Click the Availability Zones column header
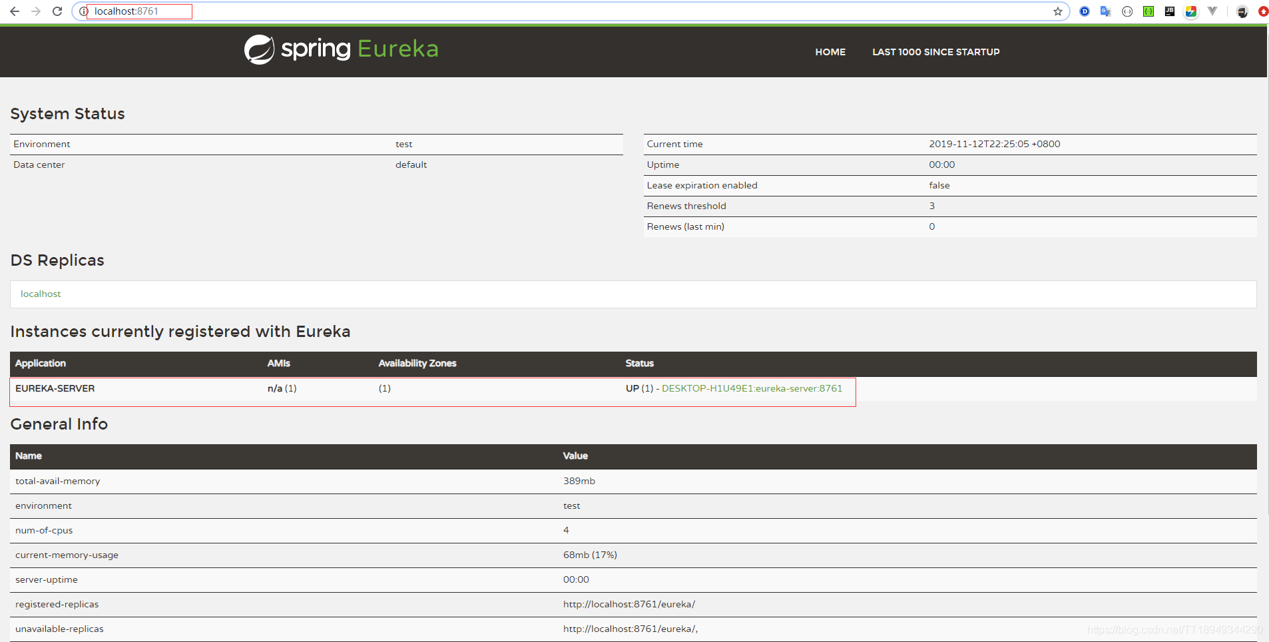 417,363
